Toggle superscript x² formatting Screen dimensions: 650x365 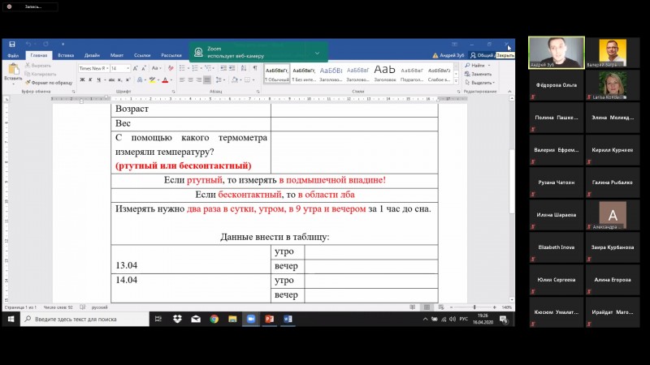tap(128, 79)
